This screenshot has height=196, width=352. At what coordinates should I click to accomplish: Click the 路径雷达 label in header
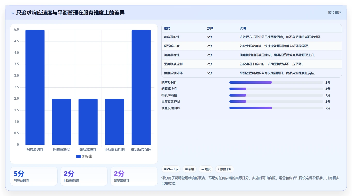pos(335,12)
